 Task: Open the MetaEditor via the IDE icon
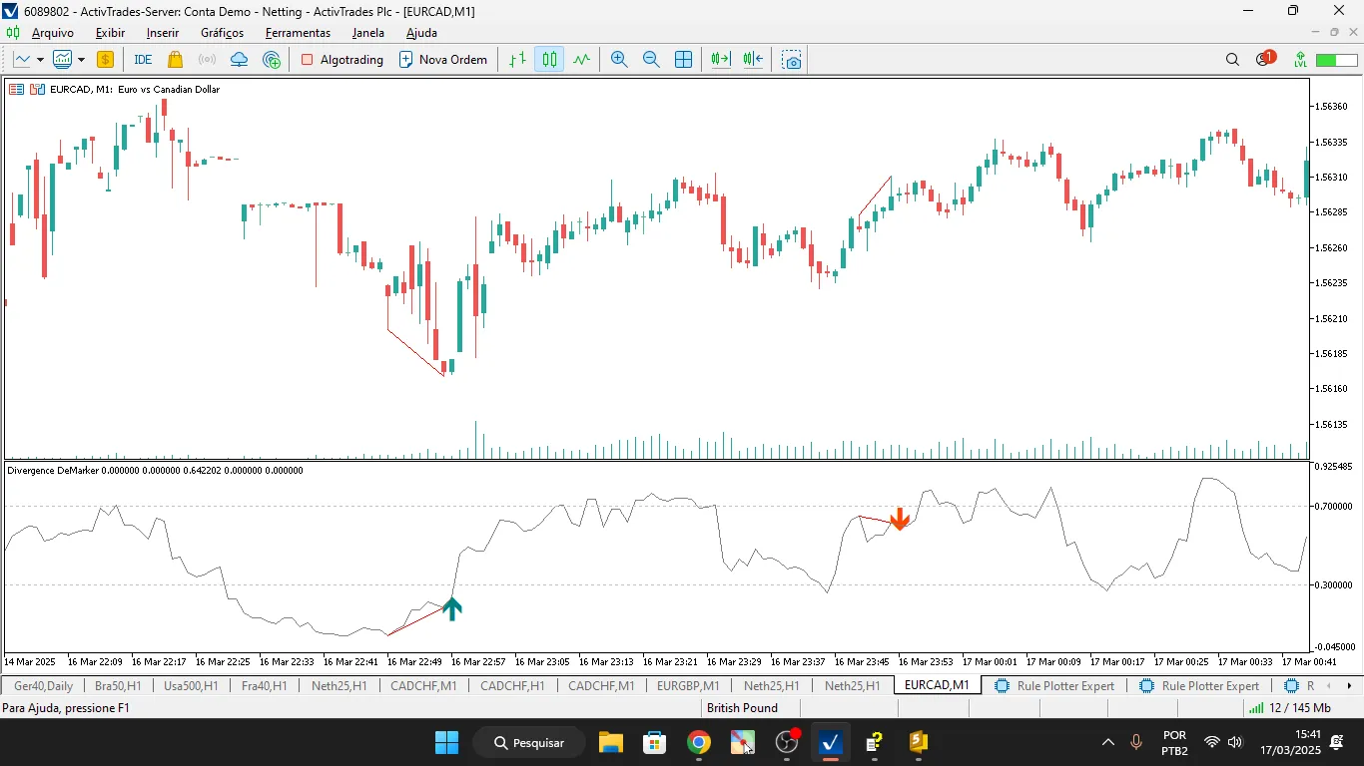140,59
